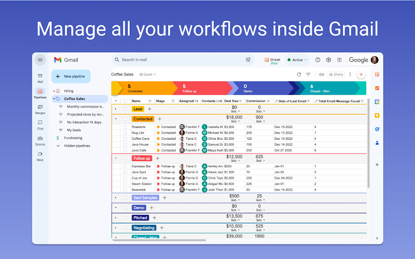
Task: Open Merges in the left rail
Action: tap(40, 109)
